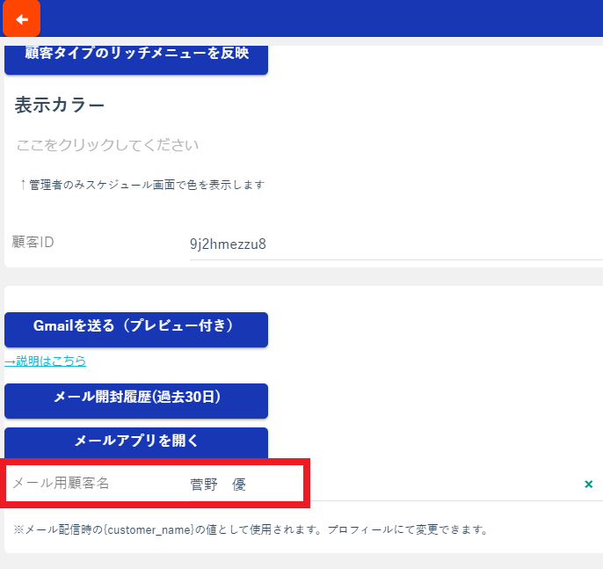Click the 顧客ID label
This screenshot has width=603, height=569.
[33, 242]
